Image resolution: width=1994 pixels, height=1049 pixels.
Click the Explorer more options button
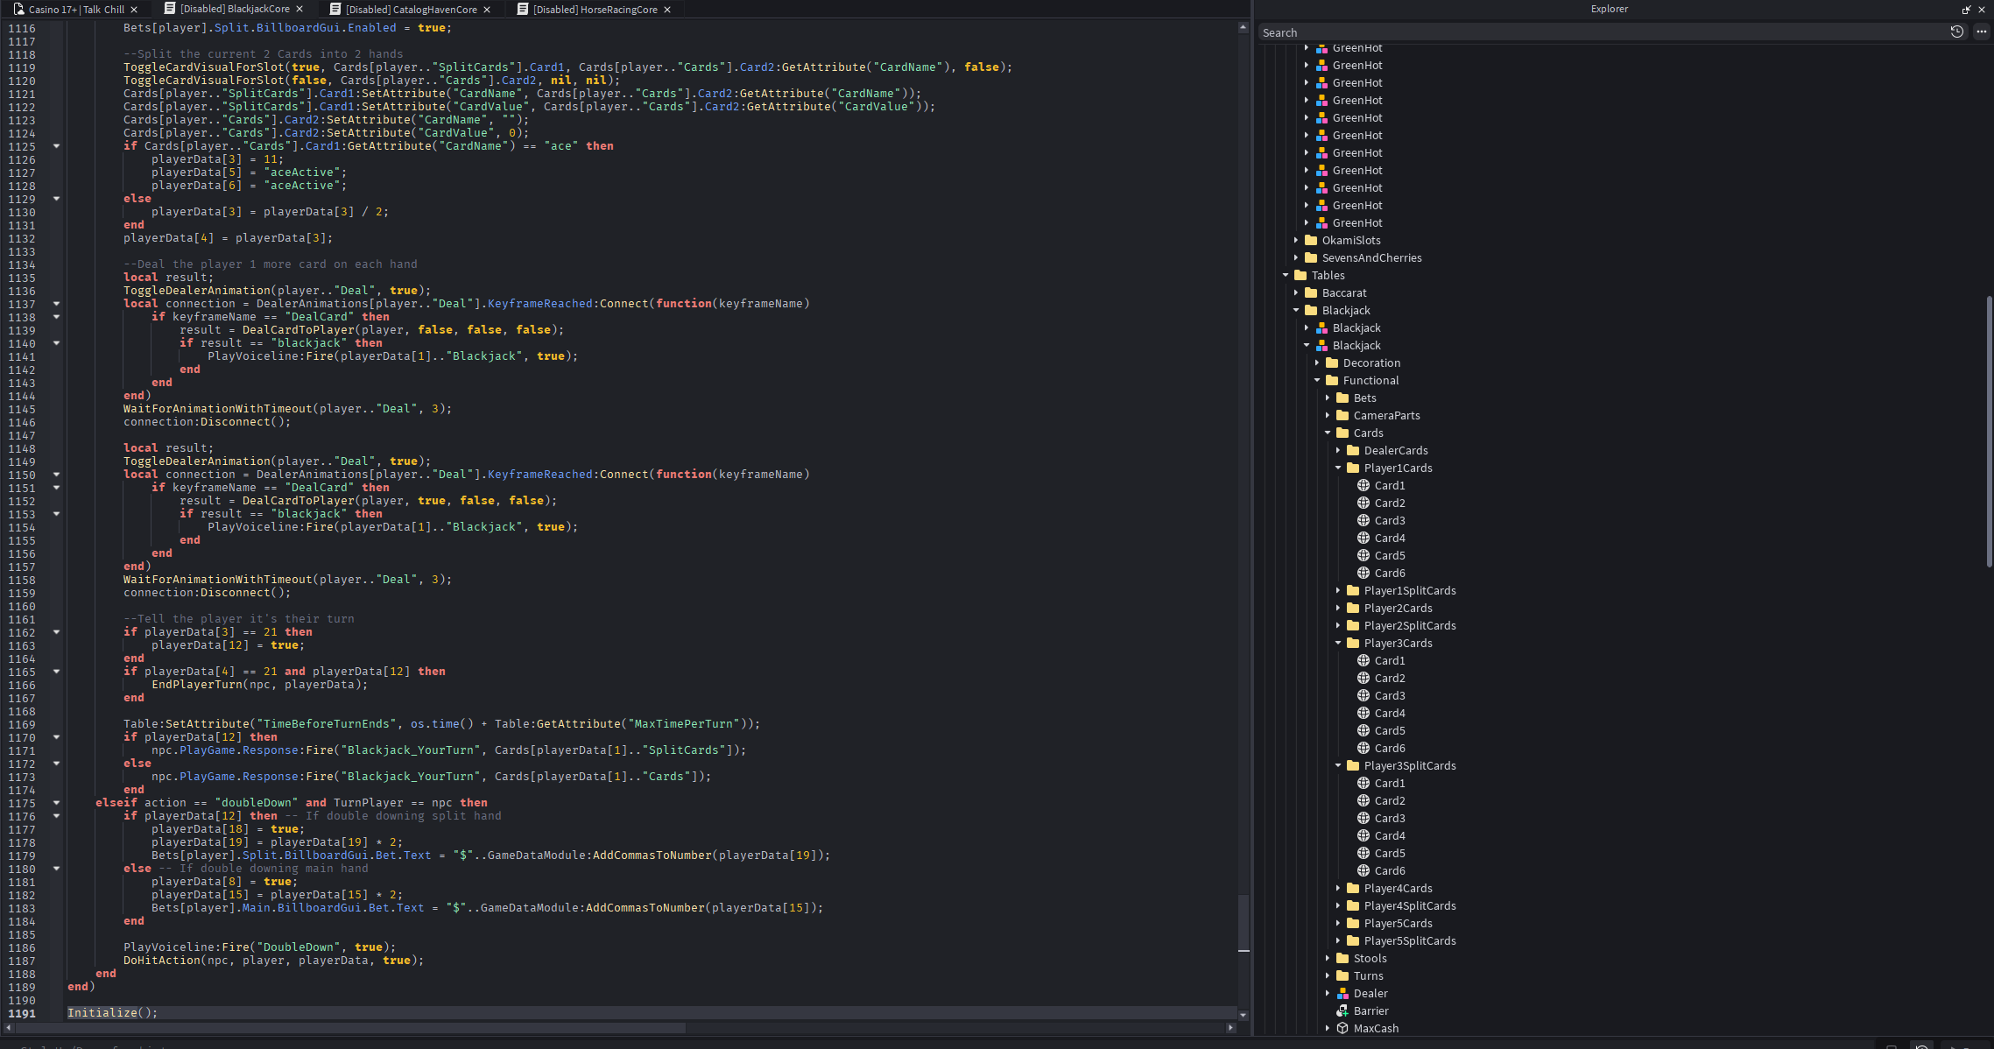tap(1982, 32)
